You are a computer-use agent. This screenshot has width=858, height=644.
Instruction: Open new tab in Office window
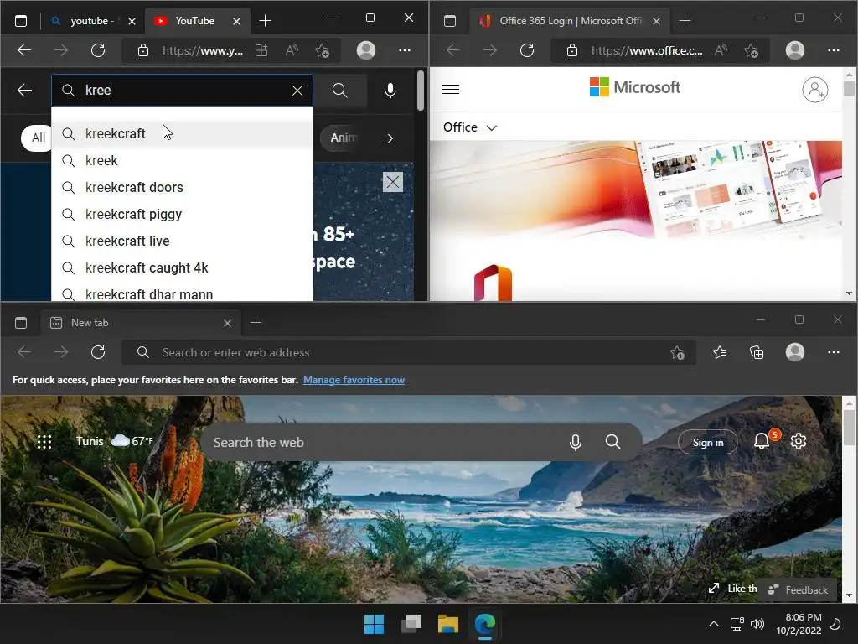(x=685, y=21)
